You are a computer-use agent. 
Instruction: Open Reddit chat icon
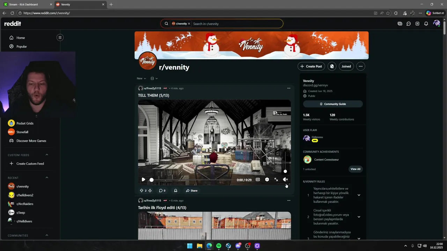[409, 24]
